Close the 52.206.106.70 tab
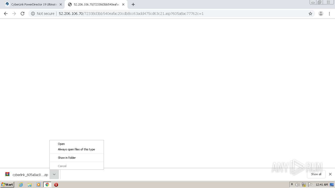Image resolution: width=335 pixels, height=188 pixels. pos(123,4)
